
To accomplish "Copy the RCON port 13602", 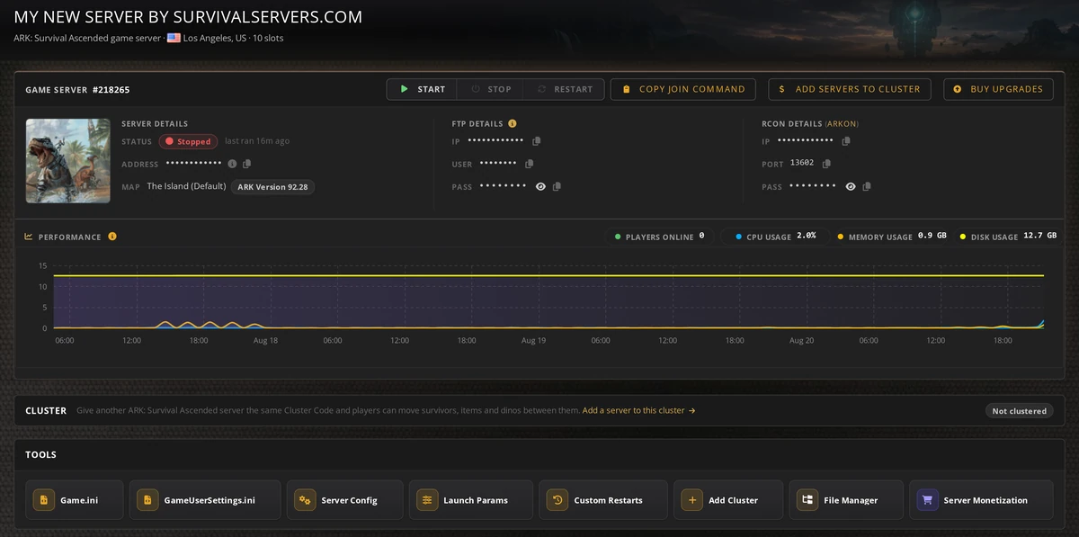I will [x=826, y=164].
